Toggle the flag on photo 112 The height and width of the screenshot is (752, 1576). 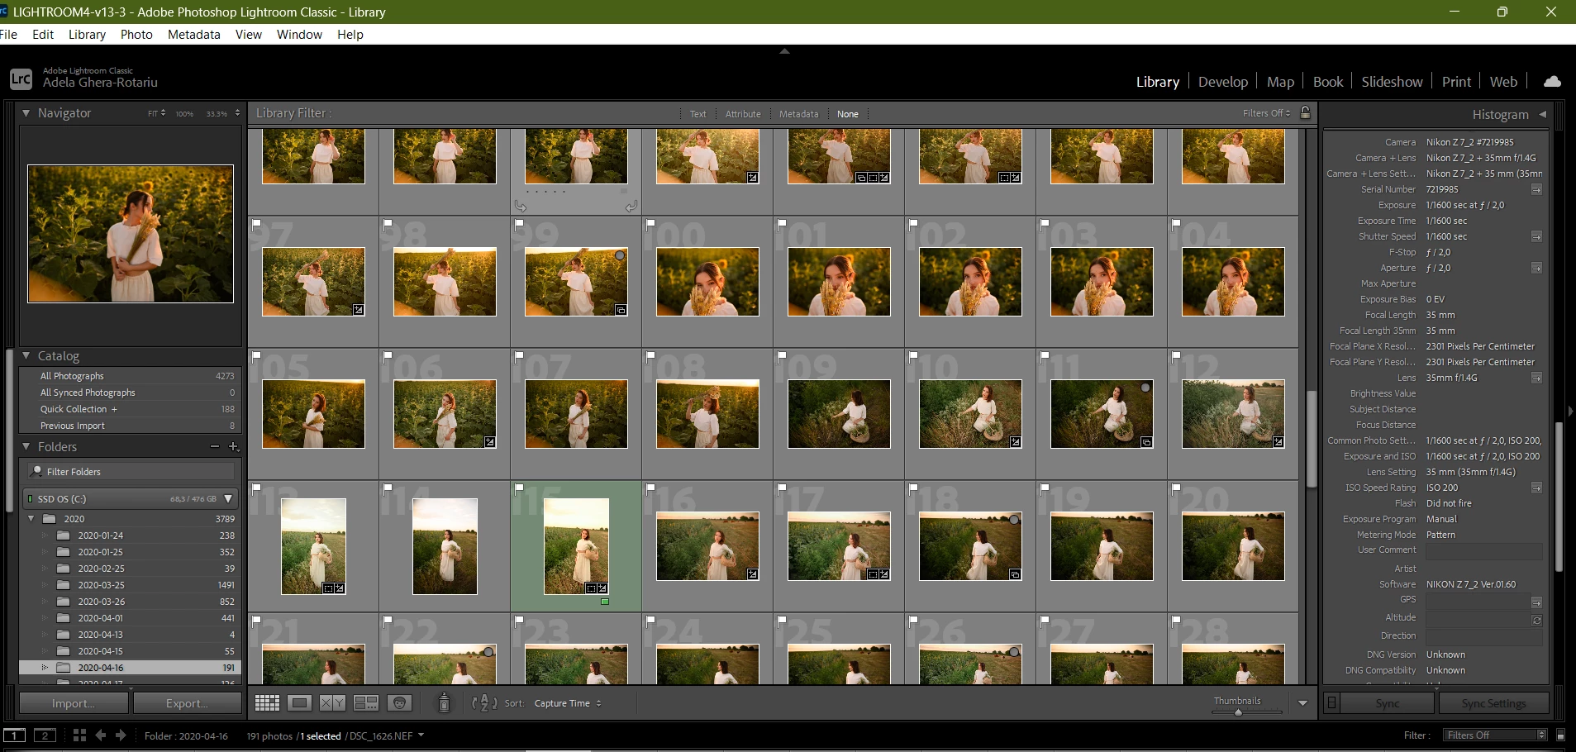1176,355
